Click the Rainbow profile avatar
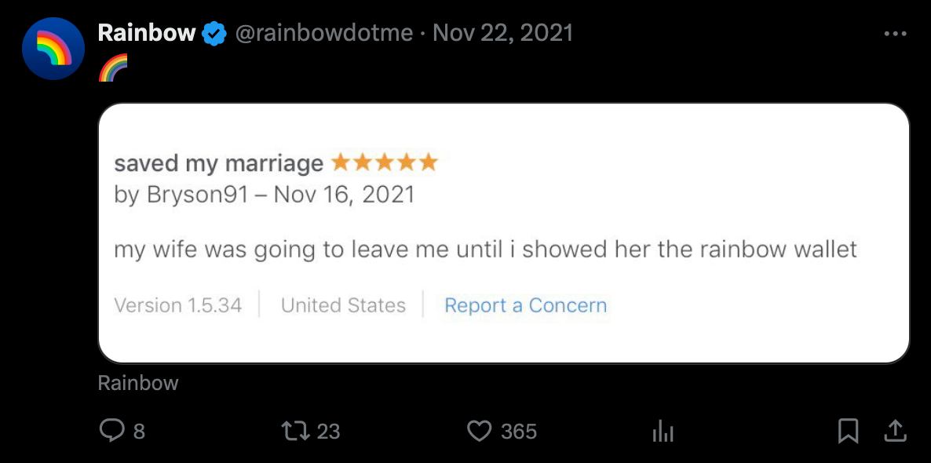 pos(53,49)
